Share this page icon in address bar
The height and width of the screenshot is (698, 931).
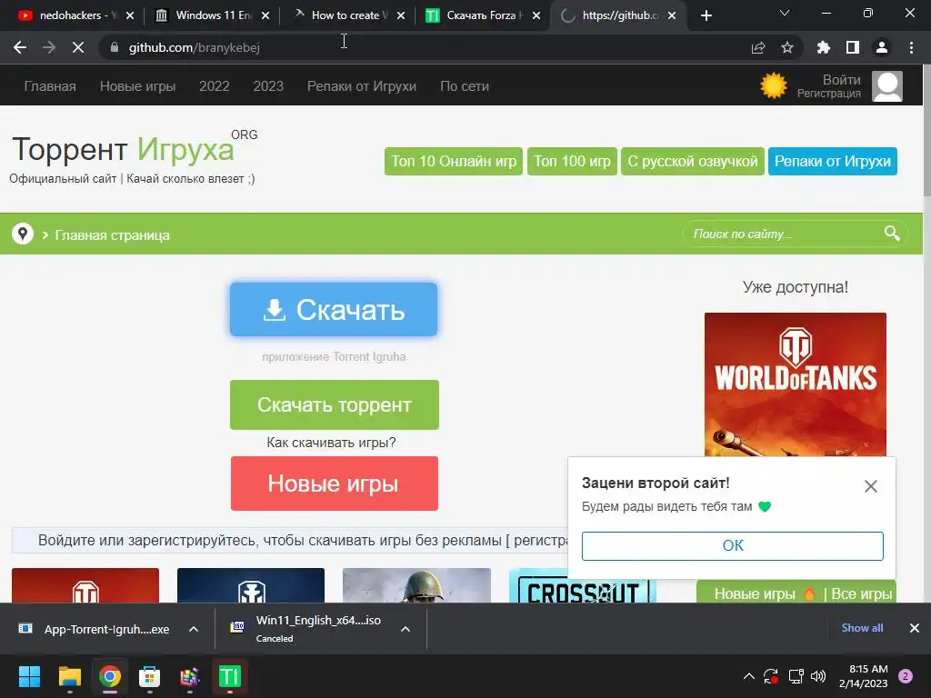tap(758, 47)
